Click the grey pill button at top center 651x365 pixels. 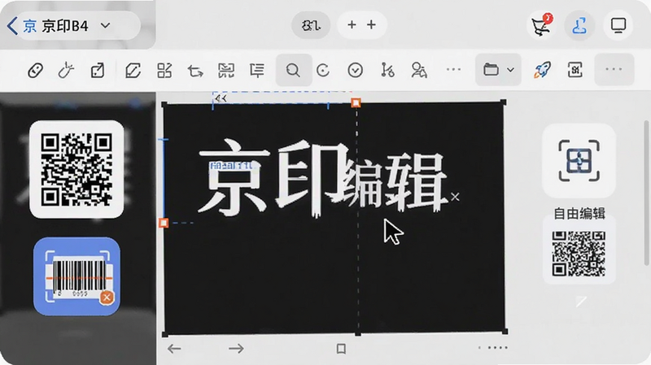[311, 25]
